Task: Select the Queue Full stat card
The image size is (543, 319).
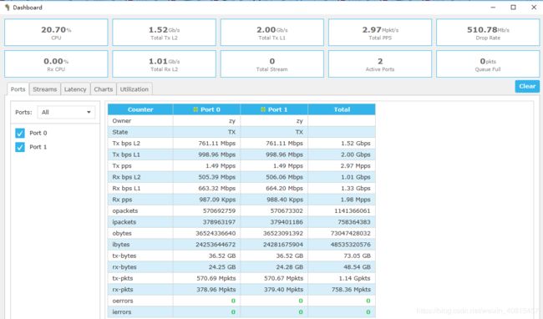Action: point(488,64)
